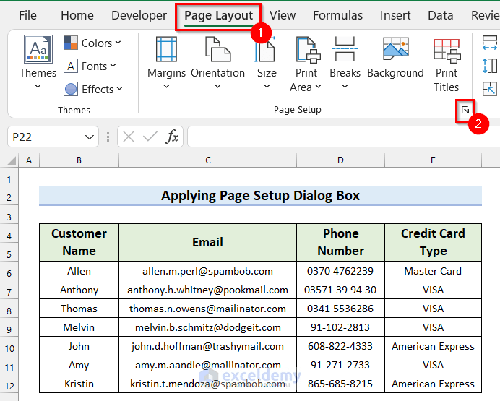Select cell with name Kristin
Image resolution: width=500 pixels, height=401 pixels.
79,384
